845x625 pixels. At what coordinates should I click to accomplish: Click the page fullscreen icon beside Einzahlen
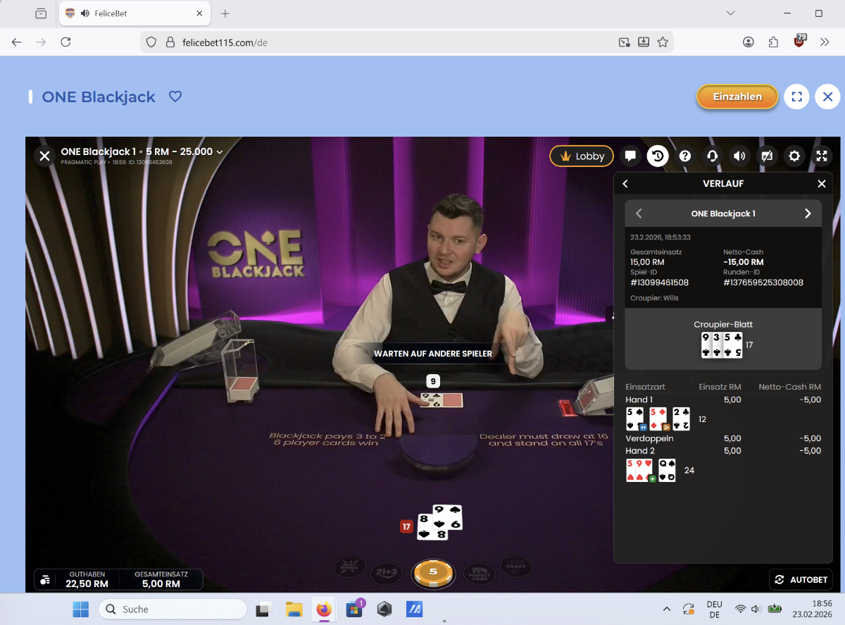796,97
